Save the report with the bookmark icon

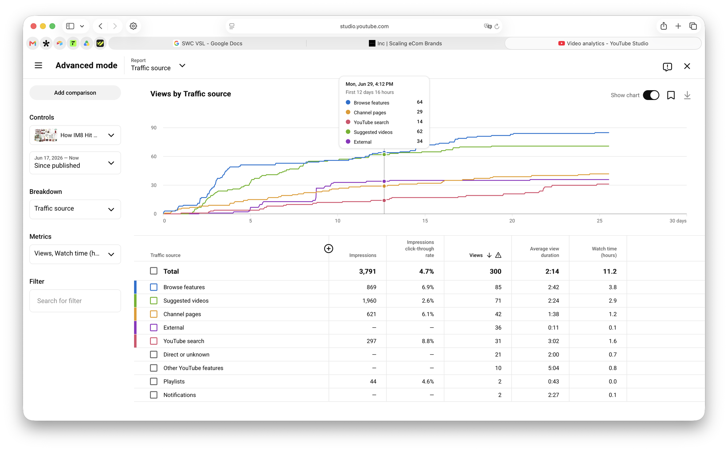[x=671, y=95]
